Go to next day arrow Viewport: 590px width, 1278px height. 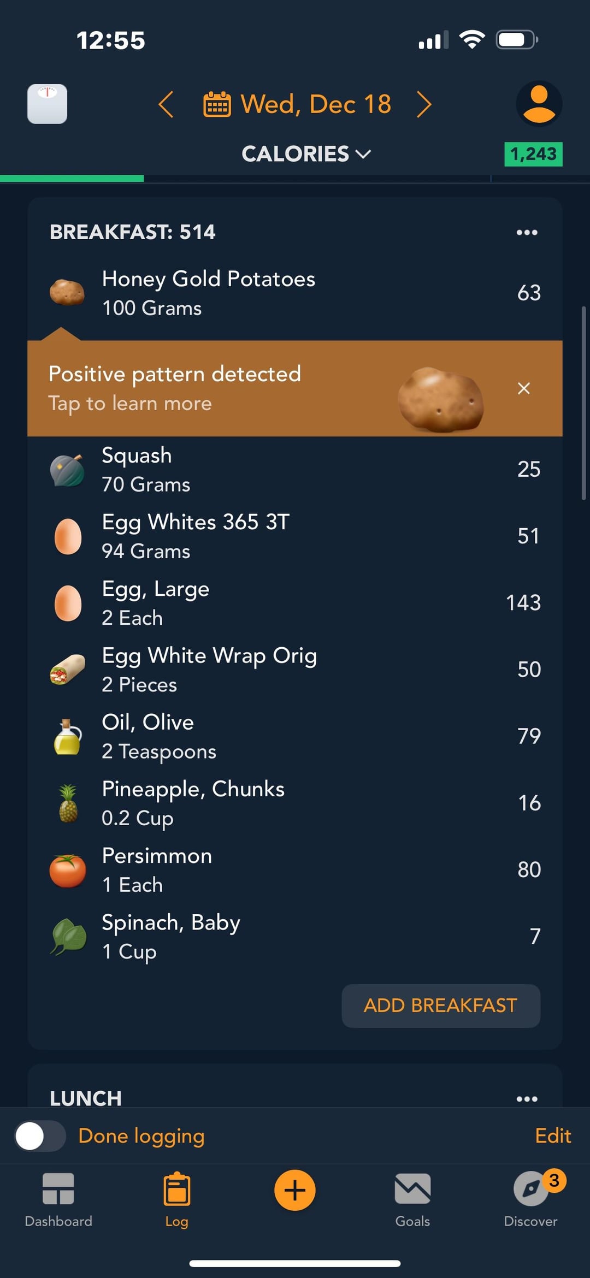[x=424, y=104]
